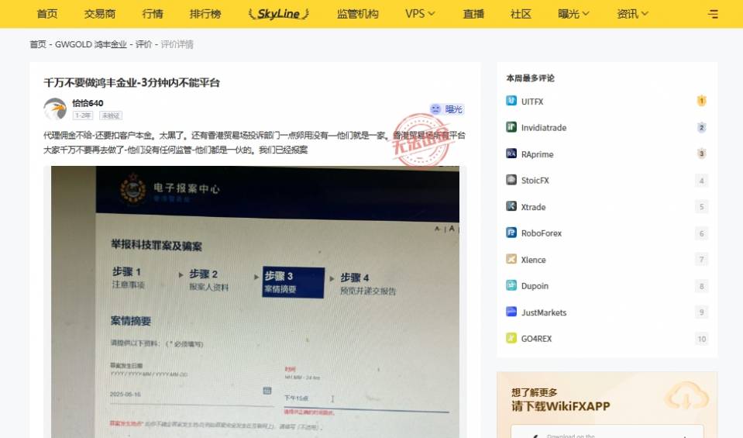Click the GWGOLD 鸿丰金业 breadcrumb link
The height and width of the screenshot is (438, 743).
pyautogui.click(x=91, y=44)
